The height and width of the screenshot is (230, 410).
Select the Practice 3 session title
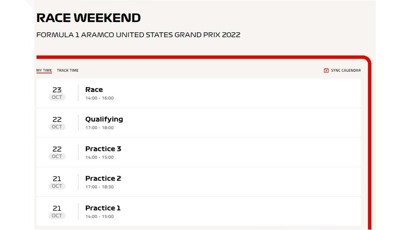[x=103, y=149]
